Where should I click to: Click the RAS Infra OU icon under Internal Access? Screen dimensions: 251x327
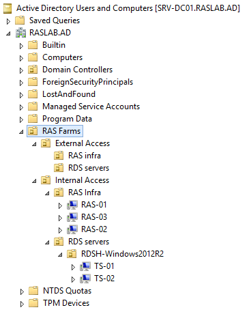tap(59, 193)
